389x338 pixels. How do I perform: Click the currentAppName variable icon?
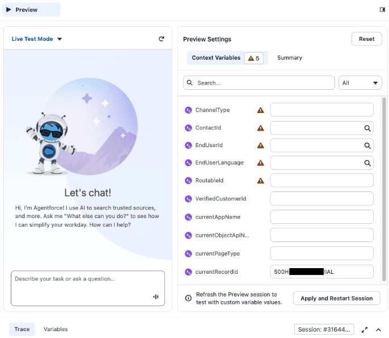click(x=189, y=217)
